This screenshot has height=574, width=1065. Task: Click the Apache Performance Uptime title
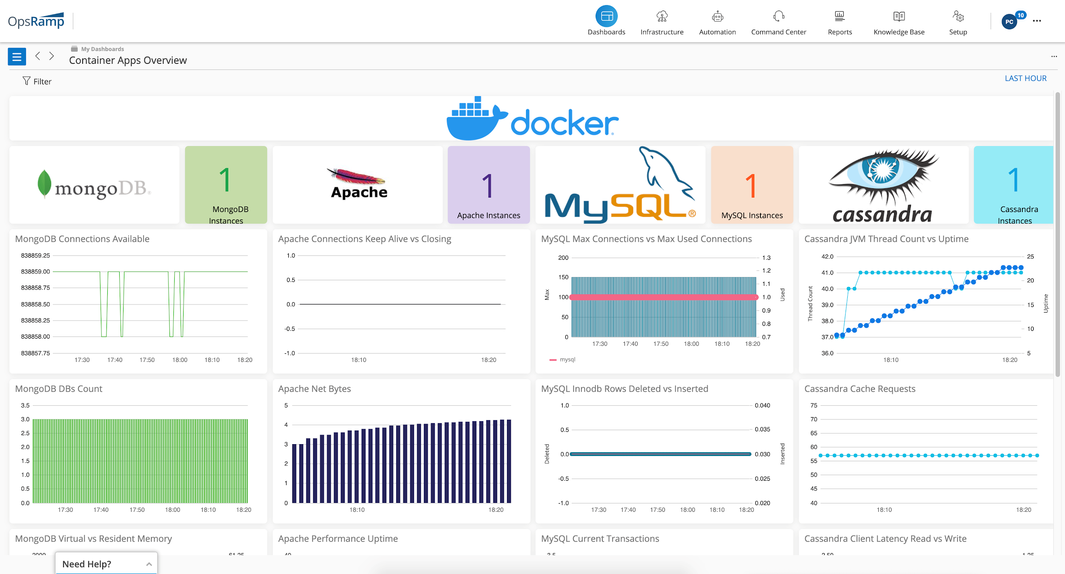[338, 539]
